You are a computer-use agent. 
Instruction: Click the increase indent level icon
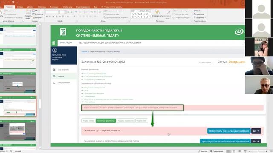coord(95,12)
